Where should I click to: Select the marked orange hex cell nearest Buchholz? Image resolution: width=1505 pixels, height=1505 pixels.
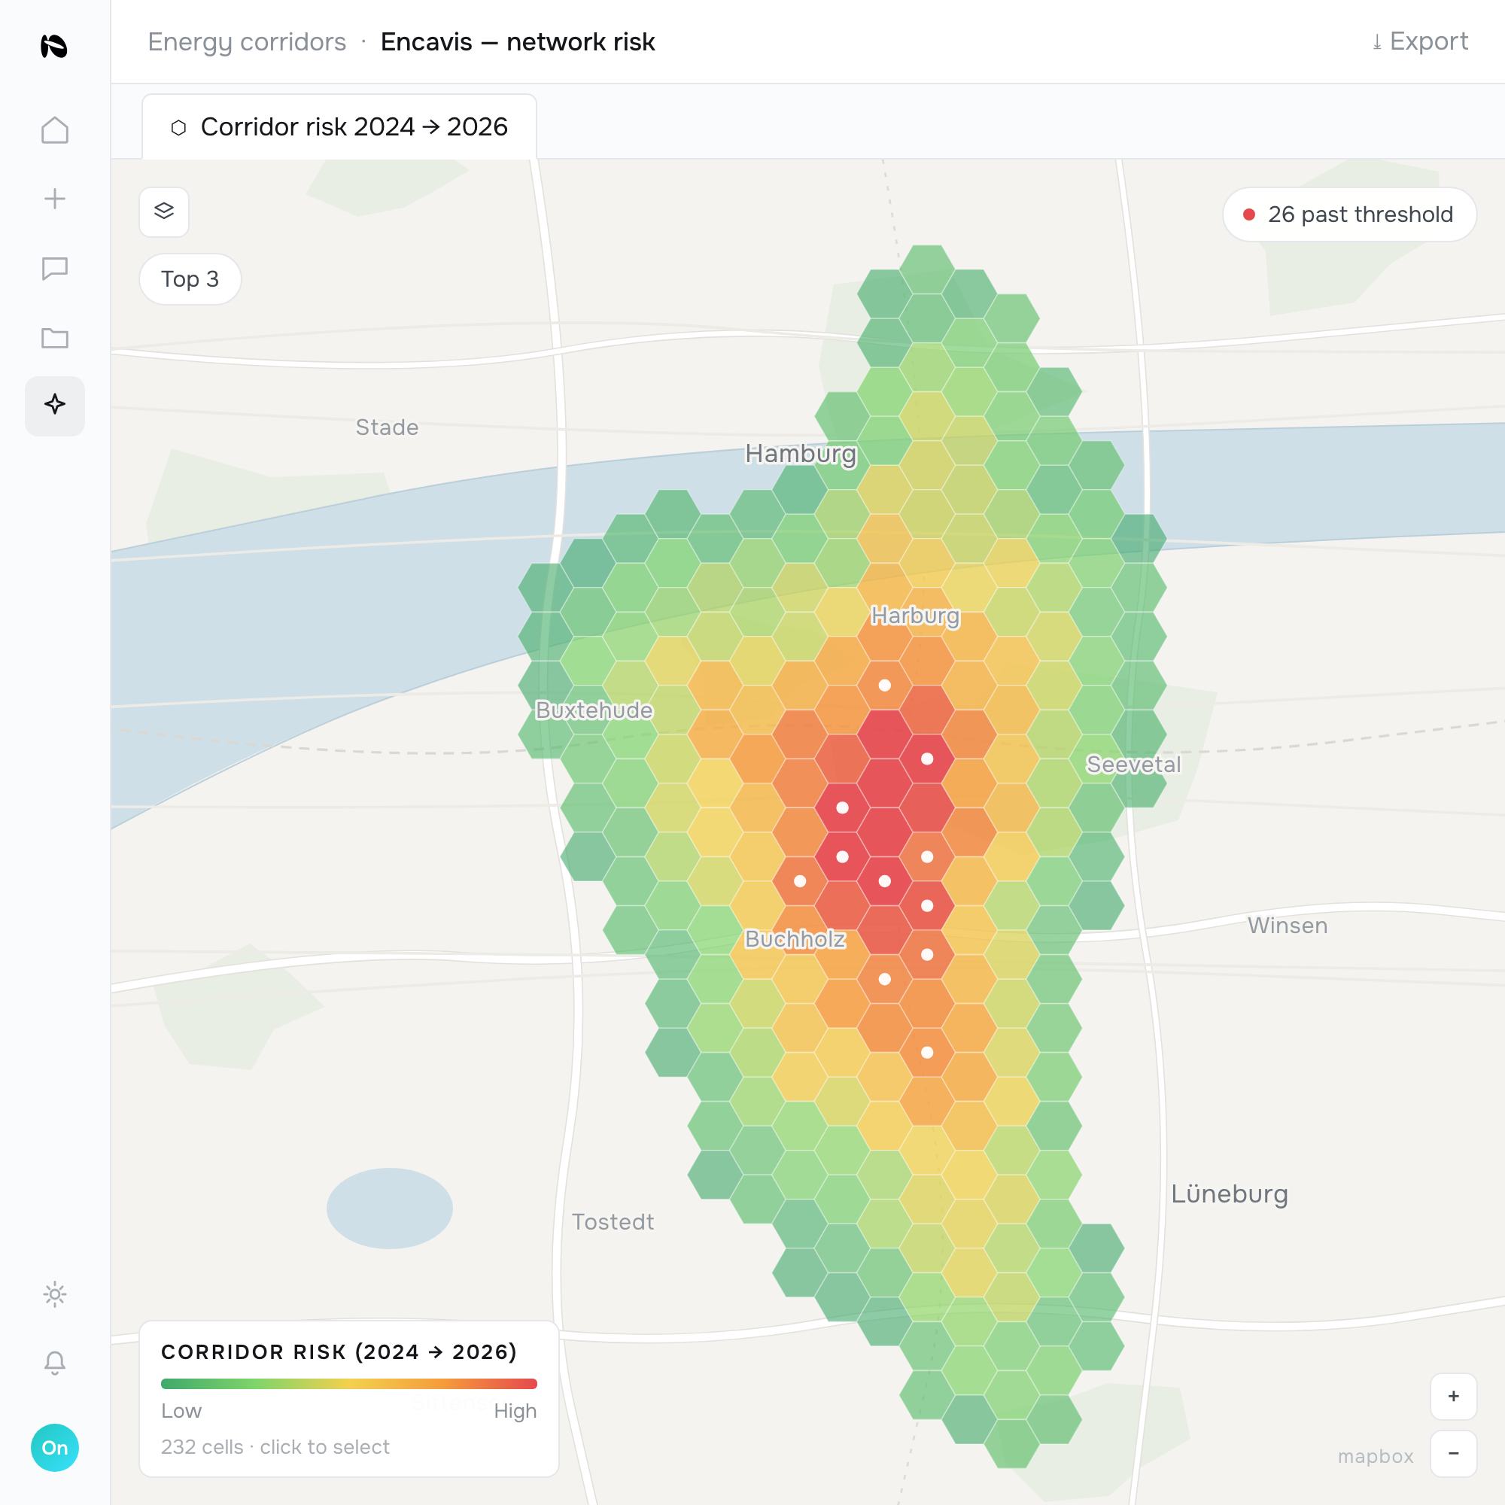point(800,881)
